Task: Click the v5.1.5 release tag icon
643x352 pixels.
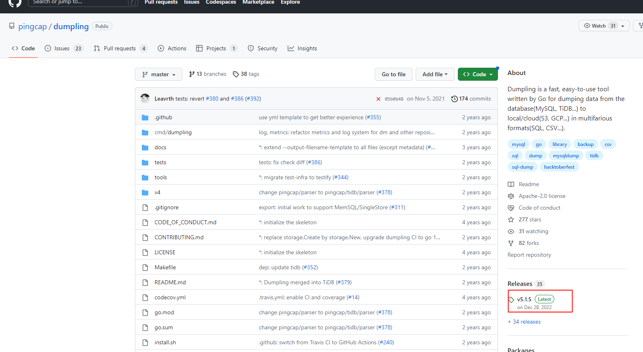Action: pyautogui.click(x=511, y=300)
